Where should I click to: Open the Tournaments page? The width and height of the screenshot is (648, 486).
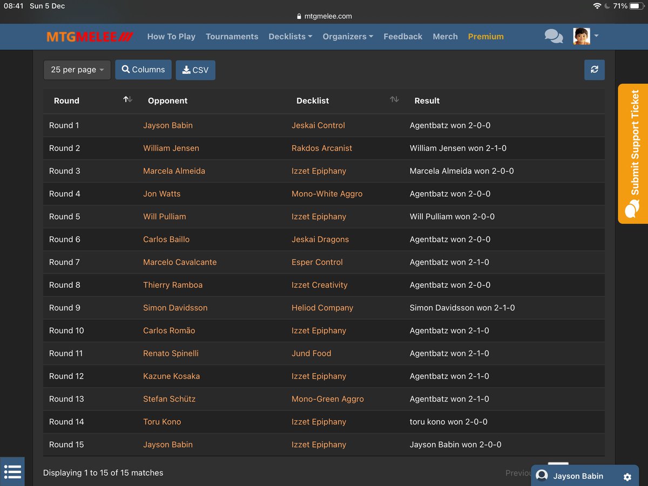[x=232, y=37]
